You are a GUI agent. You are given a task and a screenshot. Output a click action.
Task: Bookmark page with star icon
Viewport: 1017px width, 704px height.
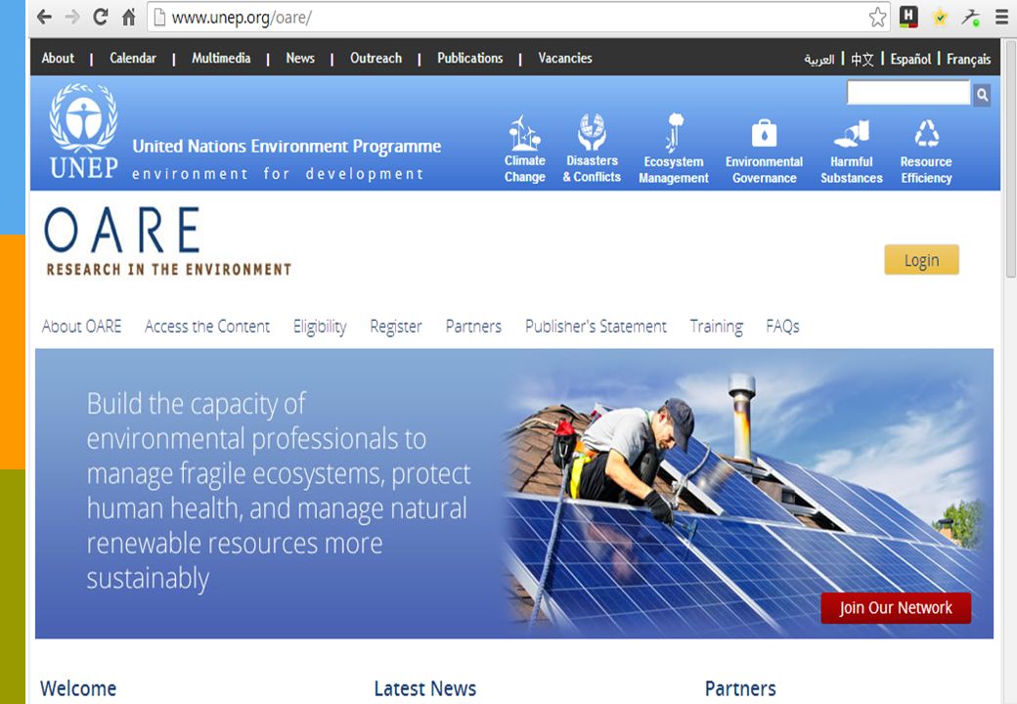877,17
